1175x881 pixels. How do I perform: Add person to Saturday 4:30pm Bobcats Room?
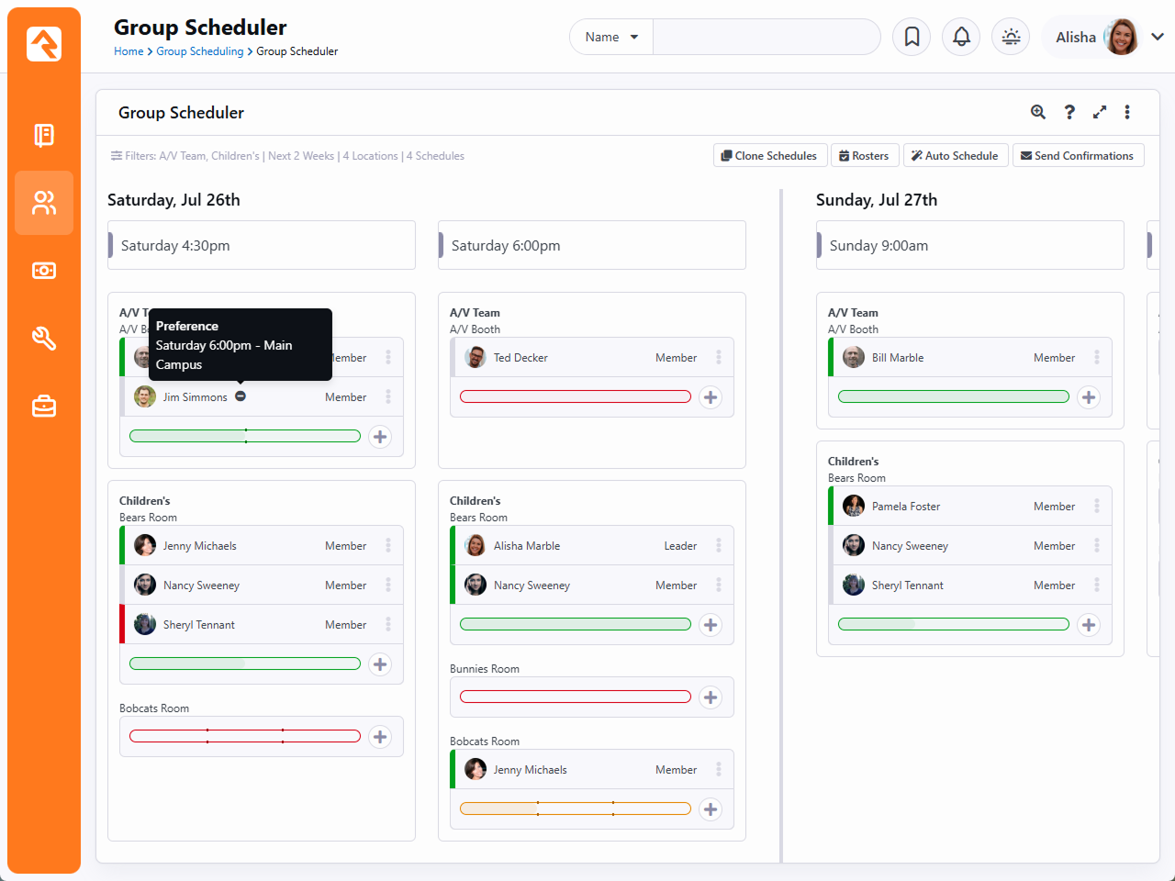[380, 737]
